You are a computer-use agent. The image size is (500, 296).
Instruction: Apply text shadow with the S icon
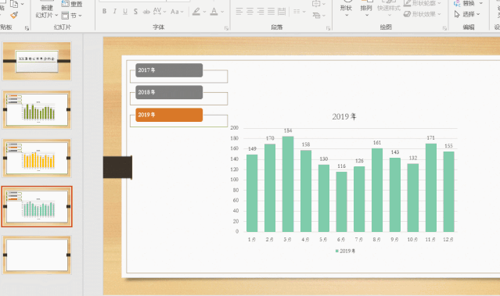click(135, 12)
